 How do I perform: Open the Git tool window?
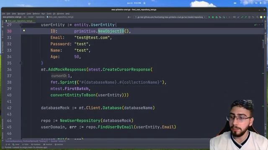point(8,145)
